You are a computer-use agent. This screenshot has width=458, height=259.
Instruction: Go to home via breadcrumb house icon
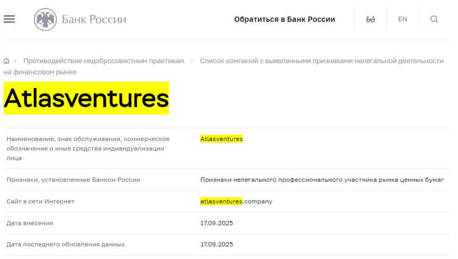pos(6,61)
